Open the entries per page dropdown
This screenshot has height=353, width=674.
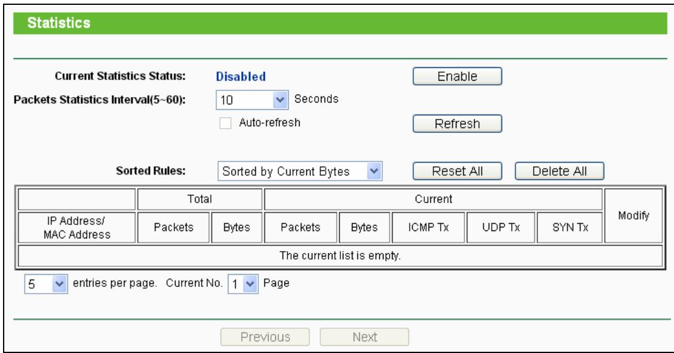[46, 284]
